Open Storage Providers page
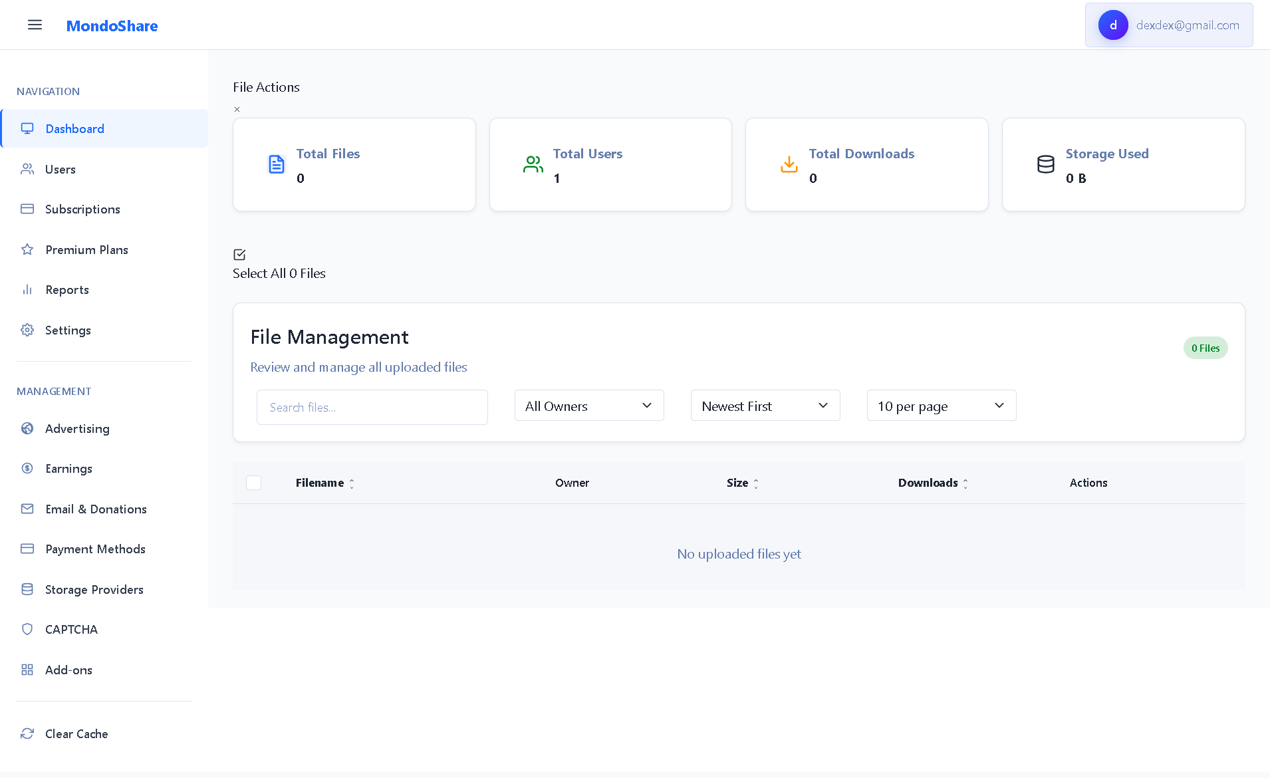1270x778 pixels. (104, 589)
